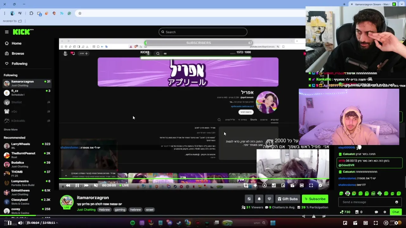The height and width of the screenshot is (228, 406).
Task: Click the Gift Subs button
Action: (288, 199)
